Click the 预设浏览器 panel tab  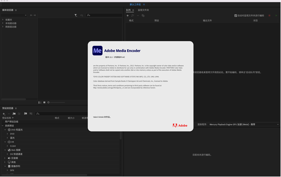pyautogui.click(x=7, y=108)
